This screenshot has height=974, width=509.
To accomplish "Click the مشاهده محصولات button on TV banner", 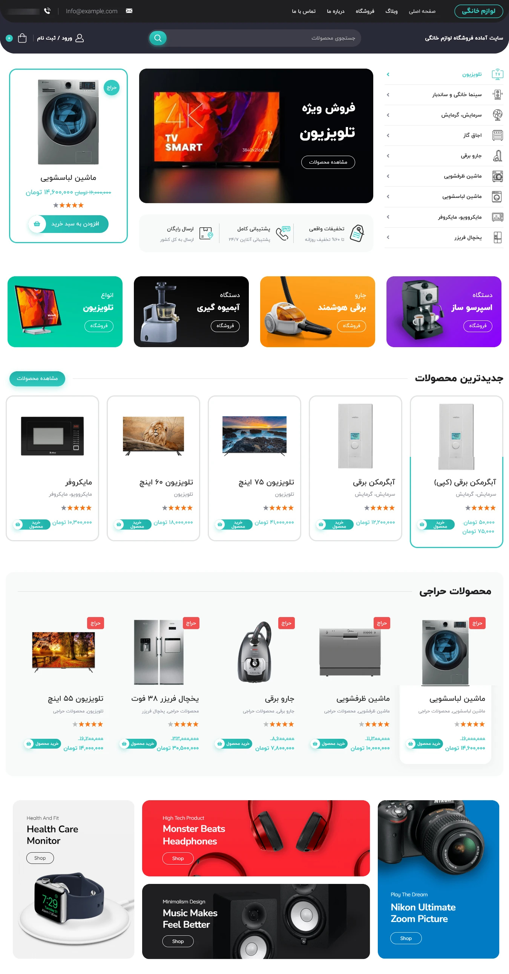I will (x=328, y=162).
